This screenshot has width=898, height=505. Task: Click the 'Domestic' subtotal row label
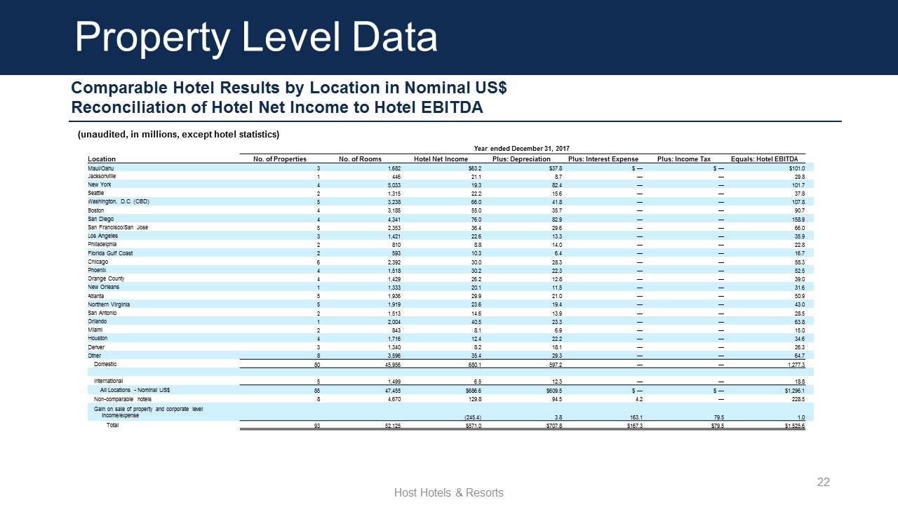tap(105, 364)
